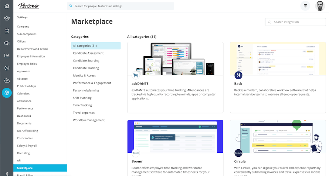Filter by Time Tracking category

click(x=82, y=105)
